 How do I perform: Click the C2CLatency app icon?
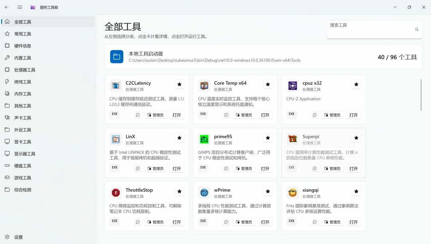(x=116, y=85)
